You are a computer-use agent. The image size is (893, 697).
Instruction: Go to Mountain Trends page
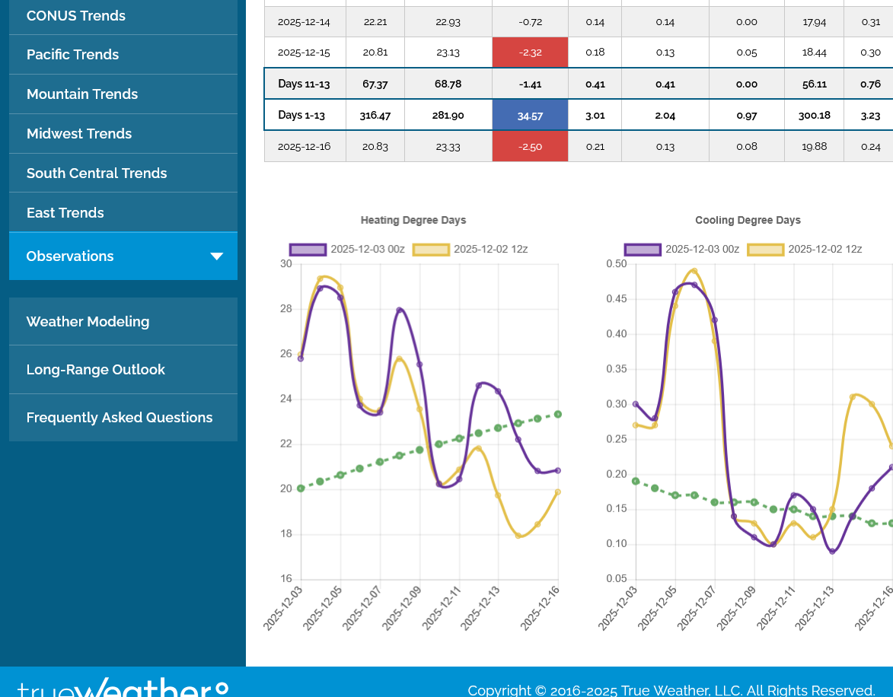tap(82, 94)
